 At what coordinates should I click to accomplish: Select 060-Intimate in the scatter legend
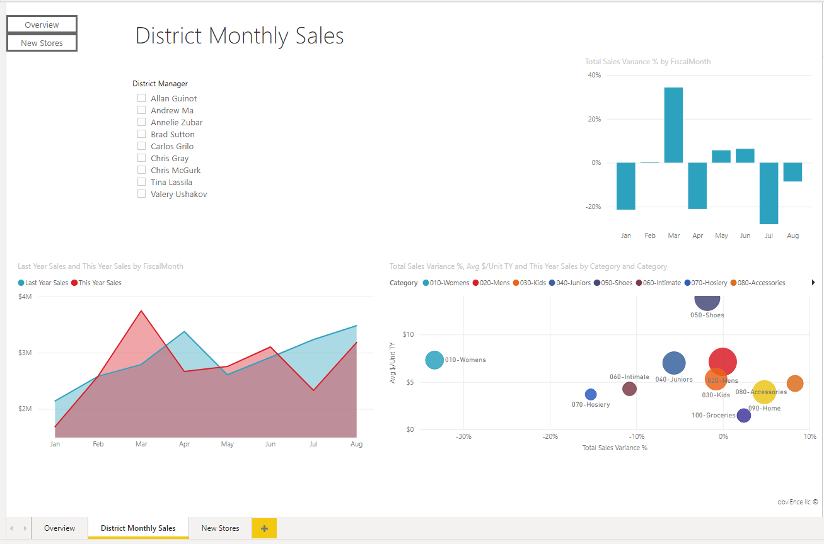pos(658,283)
